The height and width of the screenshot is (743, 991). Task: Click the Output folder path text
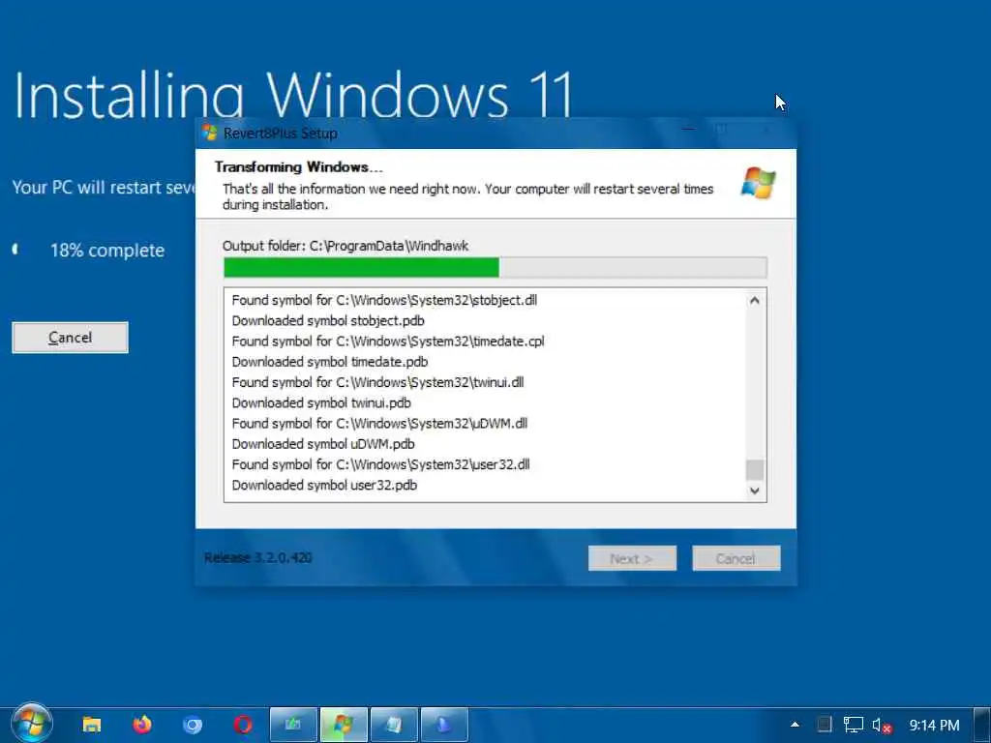[x=345, y=246]
